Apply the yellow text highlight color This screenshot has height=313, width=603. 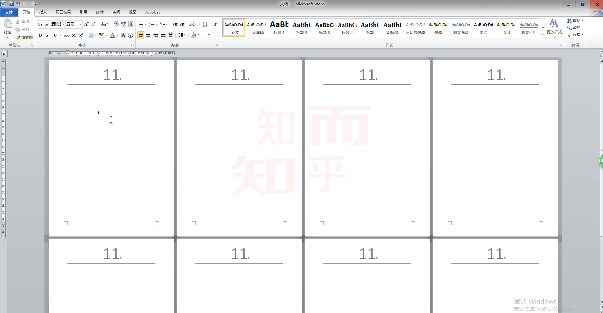point(101,35)
